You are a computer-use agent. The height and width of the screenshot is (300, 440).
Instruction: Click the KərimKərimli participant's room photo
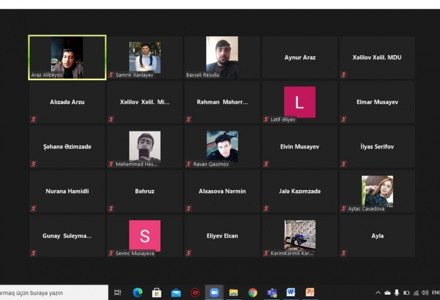(x=300, y=235)
